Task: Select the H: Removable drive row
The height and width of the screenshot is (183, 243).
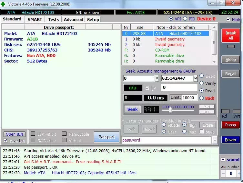Action: pyautogui.click(x=166, y=61)
